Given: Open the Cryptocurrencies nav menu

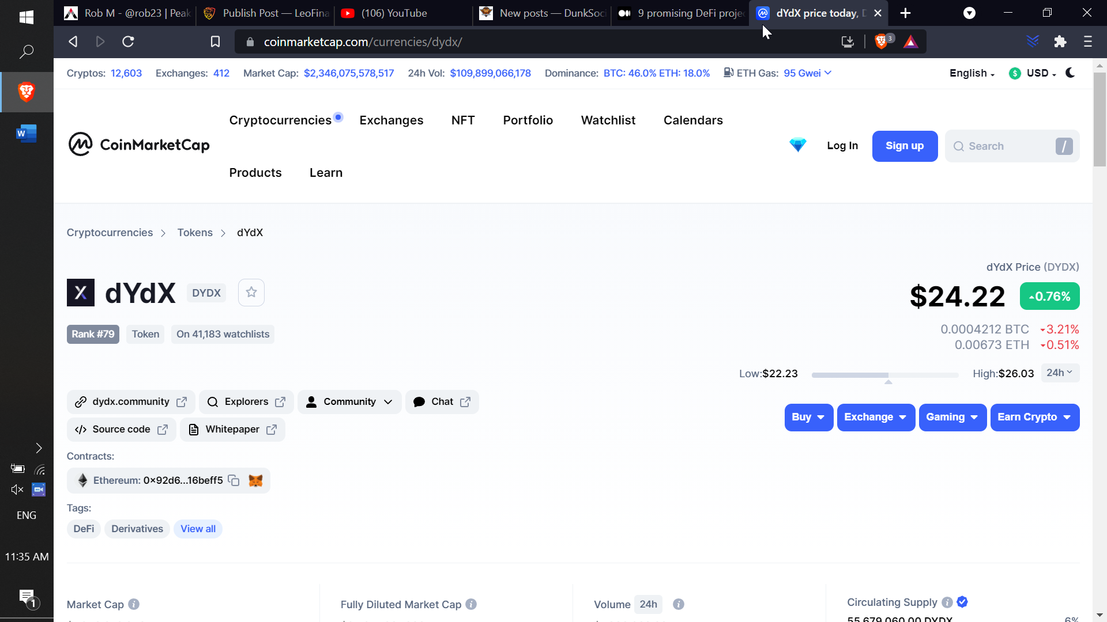Looking at the screenshot, I should 280,120.
